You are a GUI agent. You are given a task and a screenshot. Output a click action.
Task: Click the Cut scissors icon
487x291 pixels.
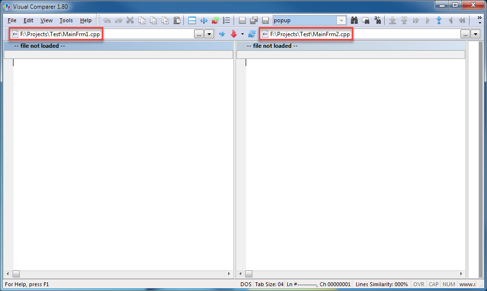point(130,20)
